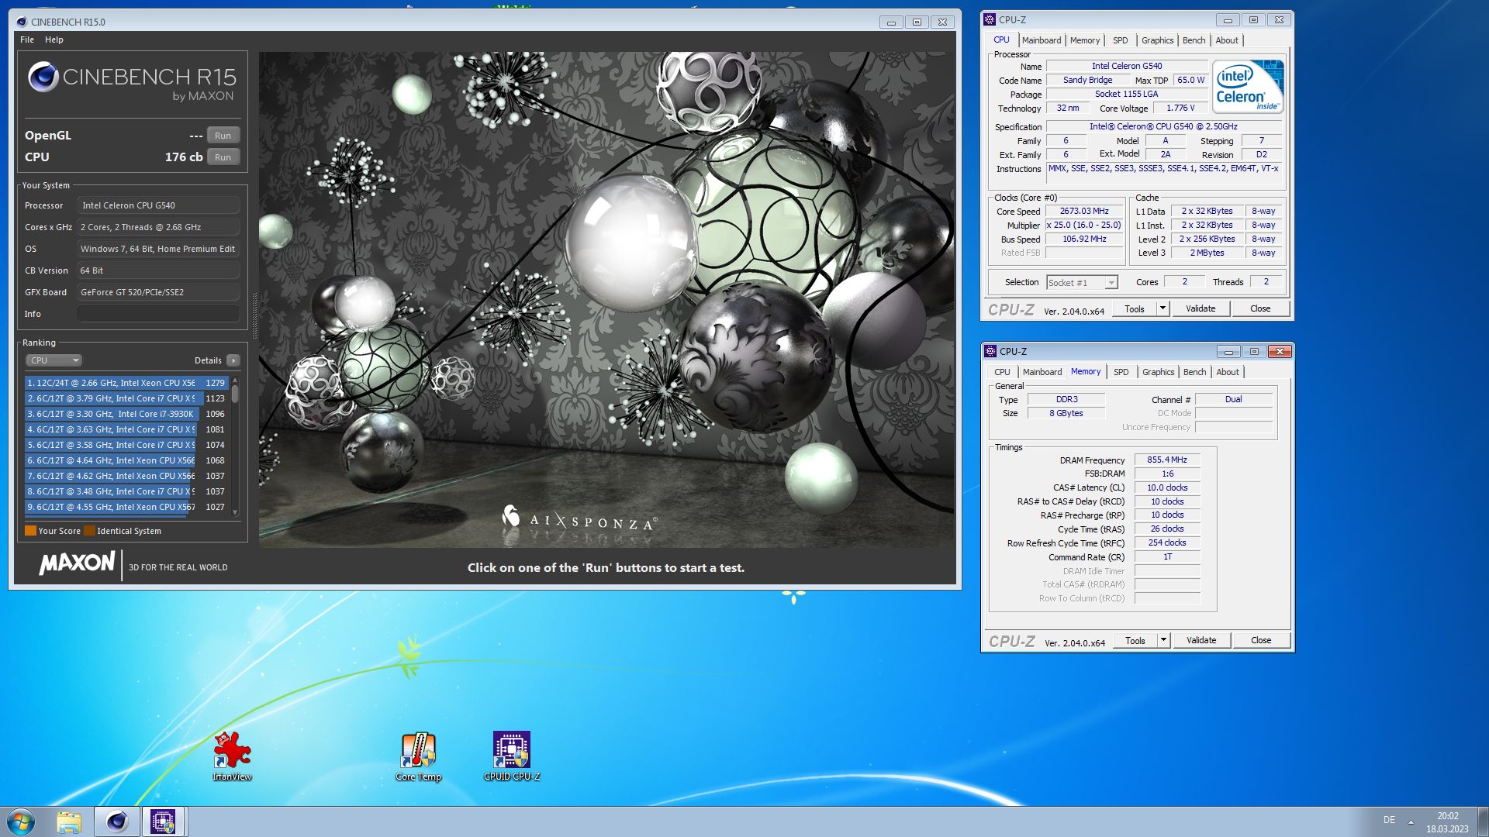Image resolution: width=1489 pixels, height=837 pixels.
Task: Select ranking entry 3 Core i7-3930K
Action: 126,414
